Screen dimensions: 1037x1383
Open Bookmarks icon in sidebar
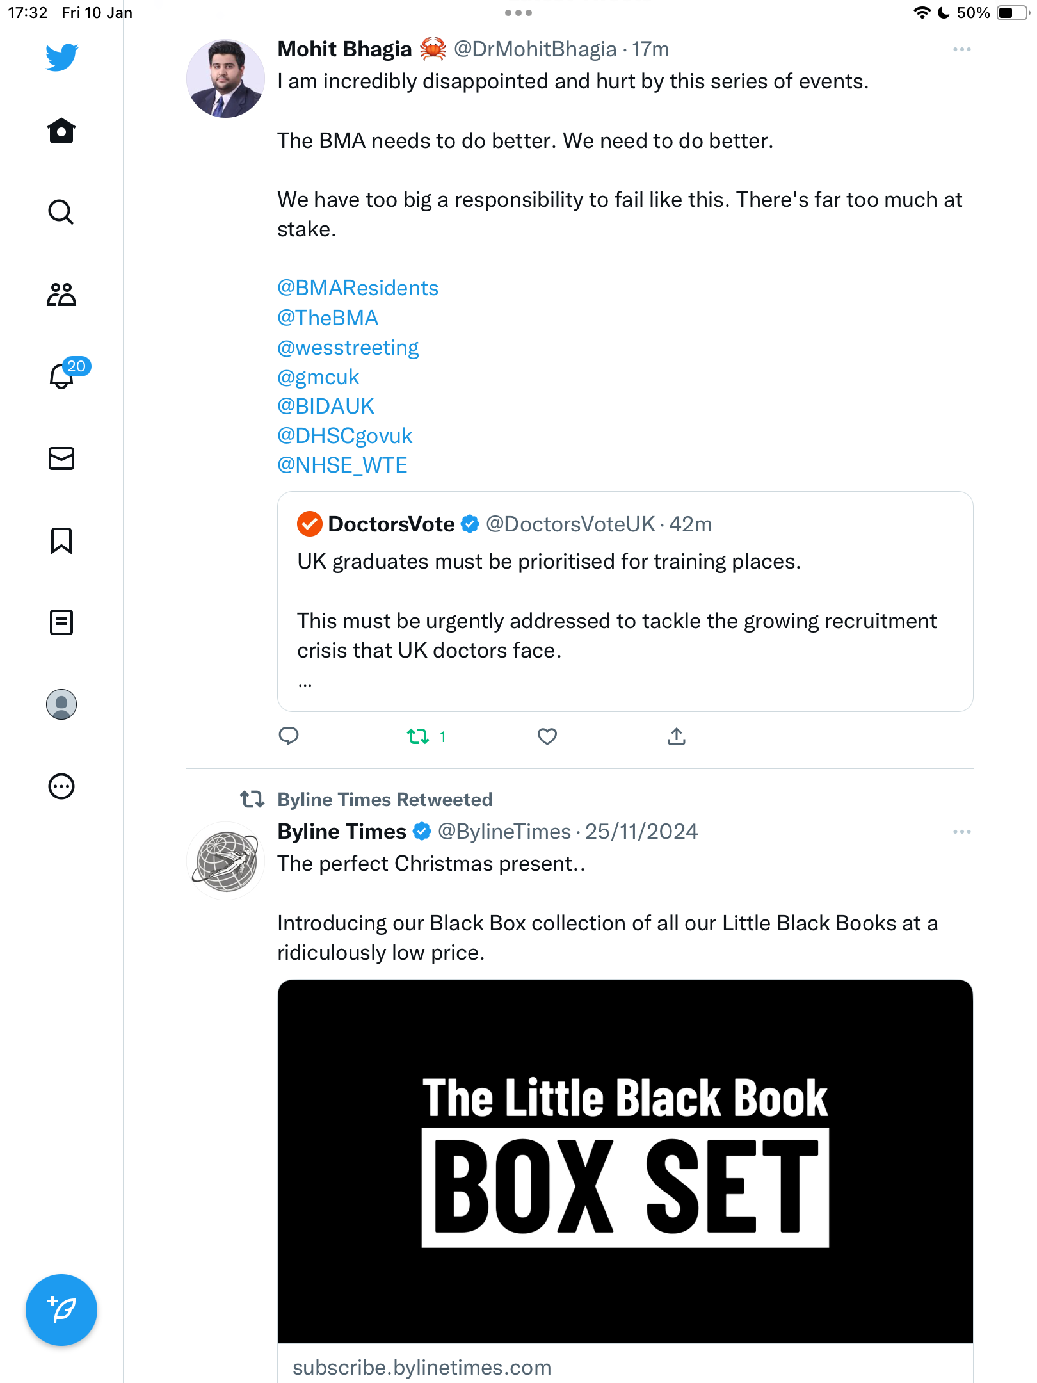(x=61, y=540)
